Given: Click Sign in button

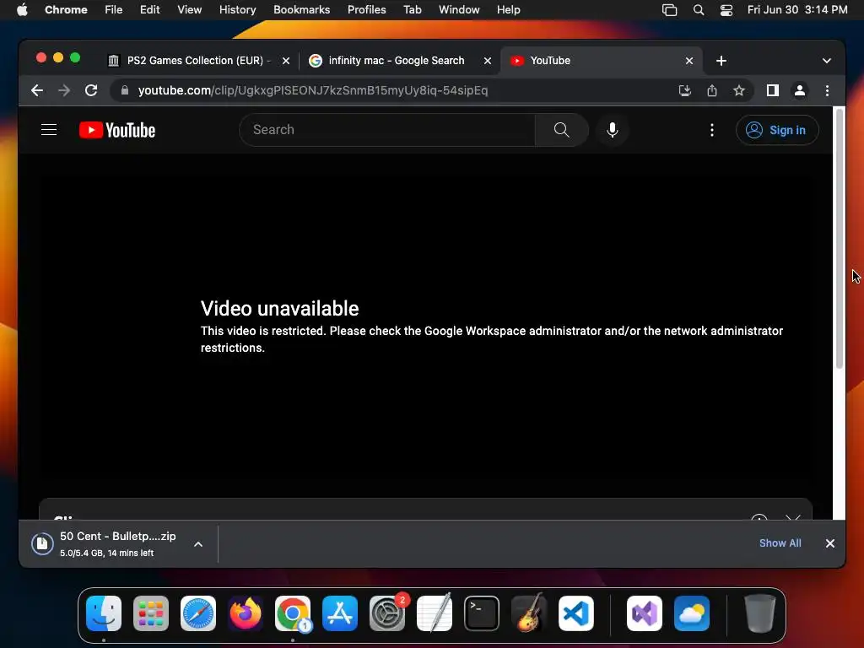Looking at the screenshot, I should pyautogui.click(x=777, y=130).
